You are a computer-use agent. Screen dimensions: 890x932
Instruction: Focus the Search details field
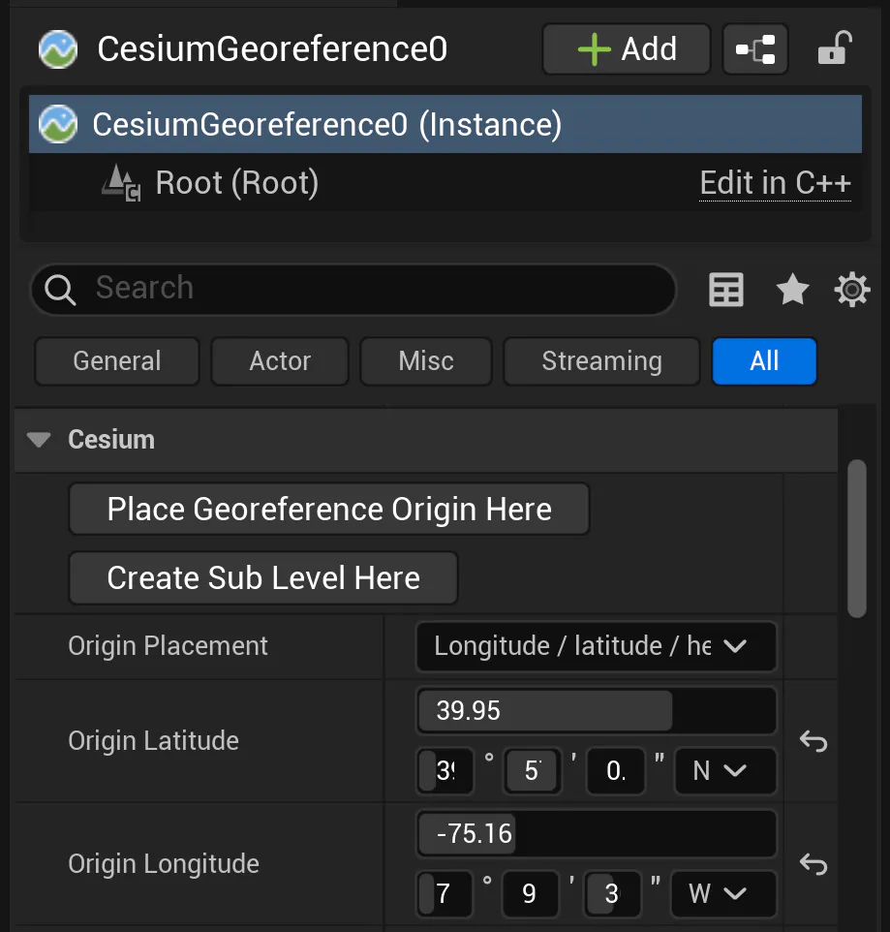click(x=353, y=290)
